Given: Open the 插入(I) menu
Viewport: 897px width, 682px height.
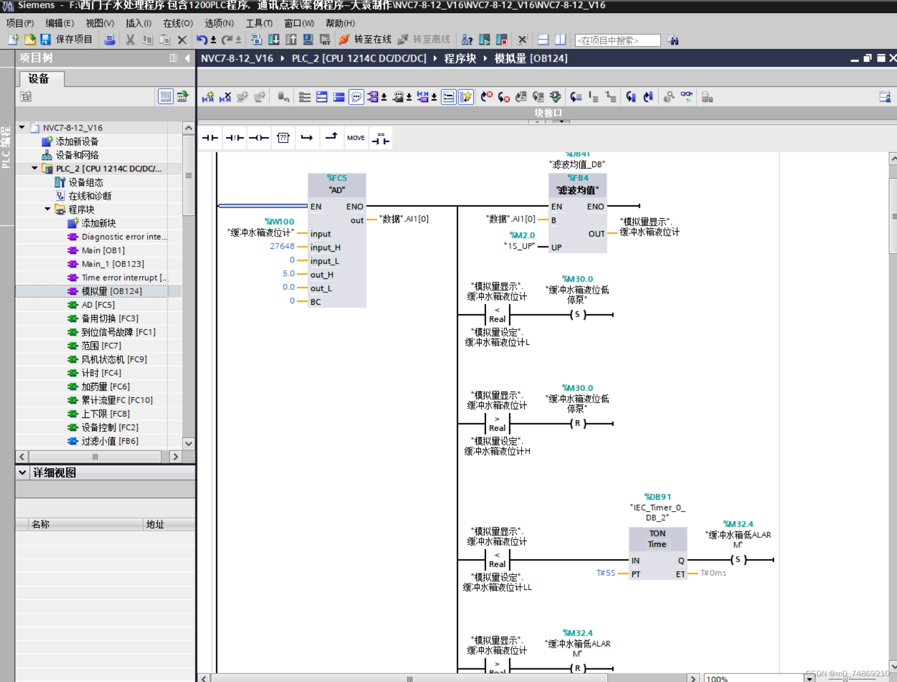Looking at the screenshot, I should click(139, 23).
